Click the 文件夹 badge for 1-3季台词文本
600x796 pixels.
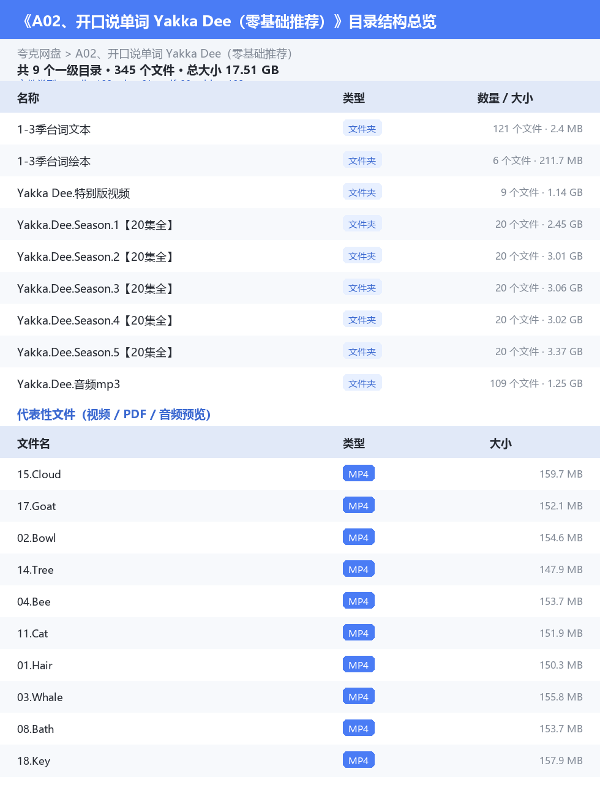362,128
